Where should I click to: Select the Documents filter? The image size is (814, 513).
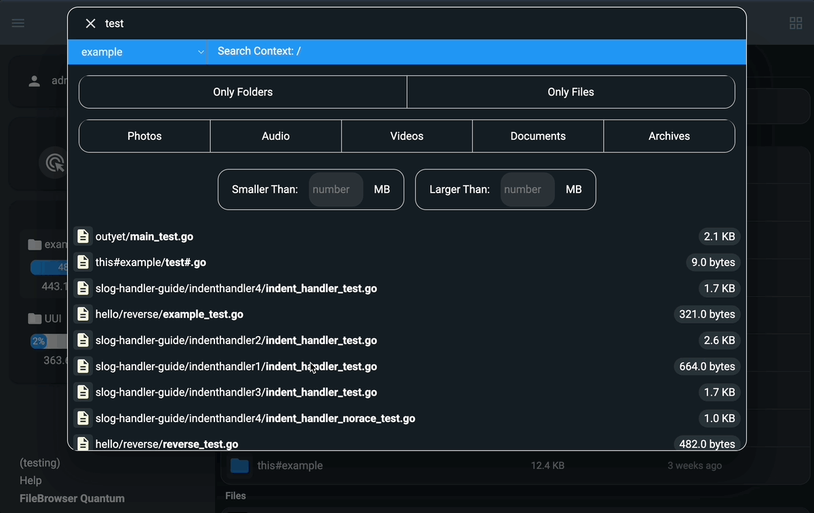pos(537,136)
